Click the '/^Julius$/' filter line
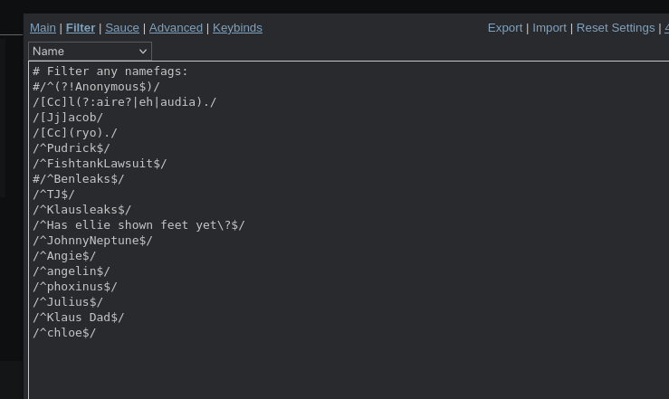 pyautogui.click(x=68, y=301)
